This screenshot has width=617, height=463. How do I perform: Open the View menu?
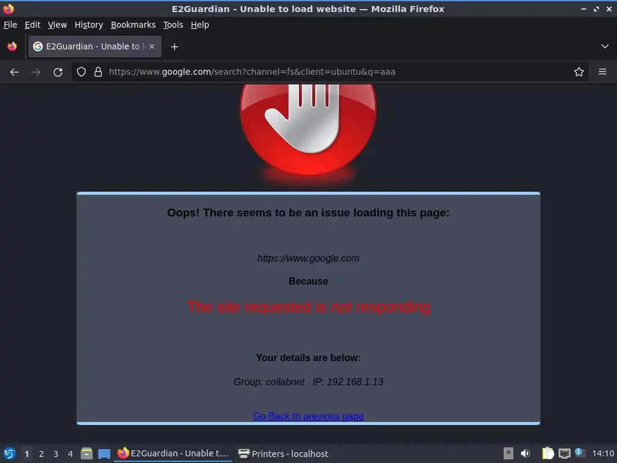[57, 25]
